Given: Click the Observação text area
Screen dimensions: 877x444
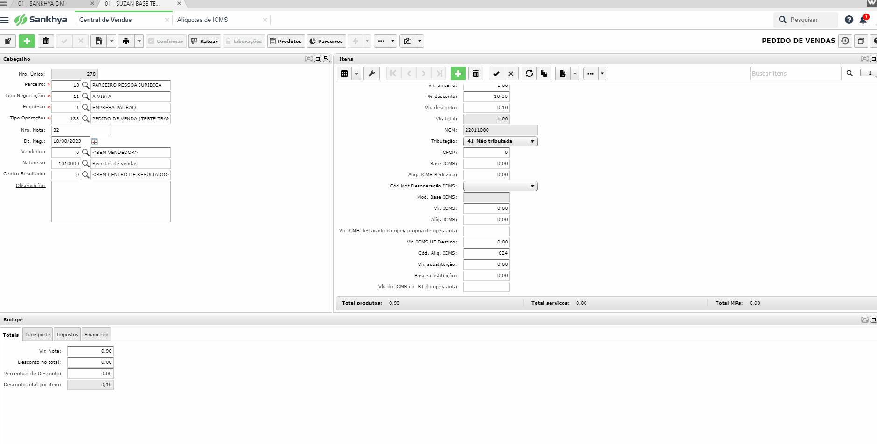Looking at the screenshot, I should click(111, 201).
